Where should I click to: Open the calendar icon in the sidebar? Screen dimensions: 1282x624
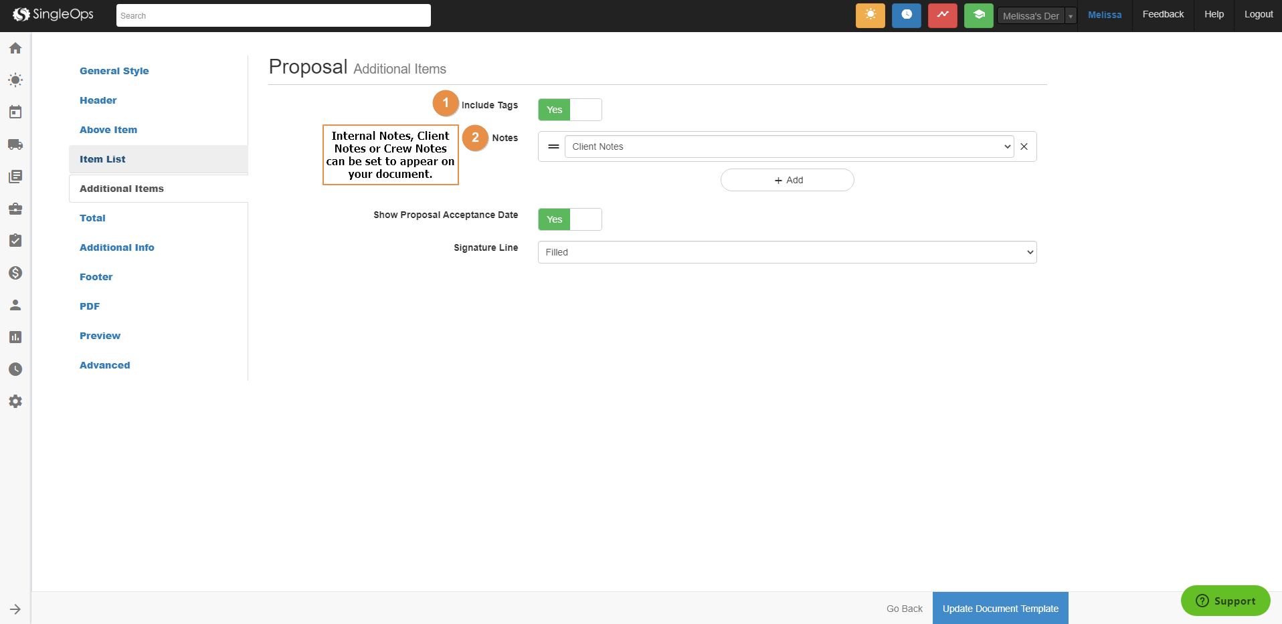pos(15,112)
